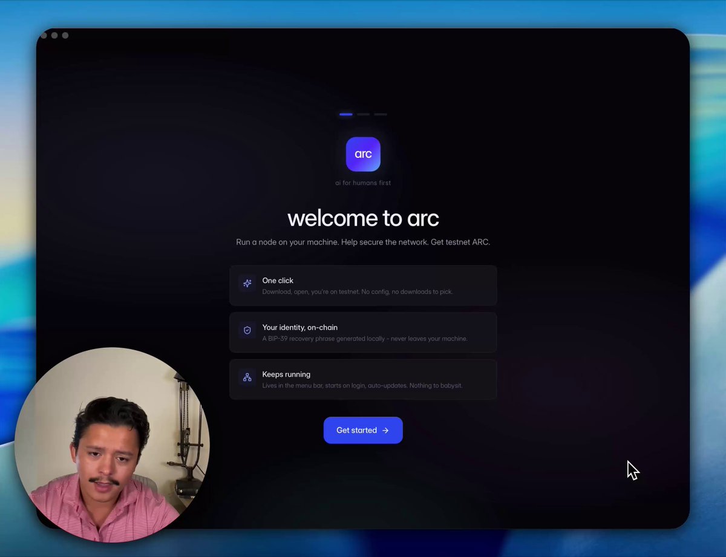Click the 'welcome to arc' heading

tap(363, 218)
